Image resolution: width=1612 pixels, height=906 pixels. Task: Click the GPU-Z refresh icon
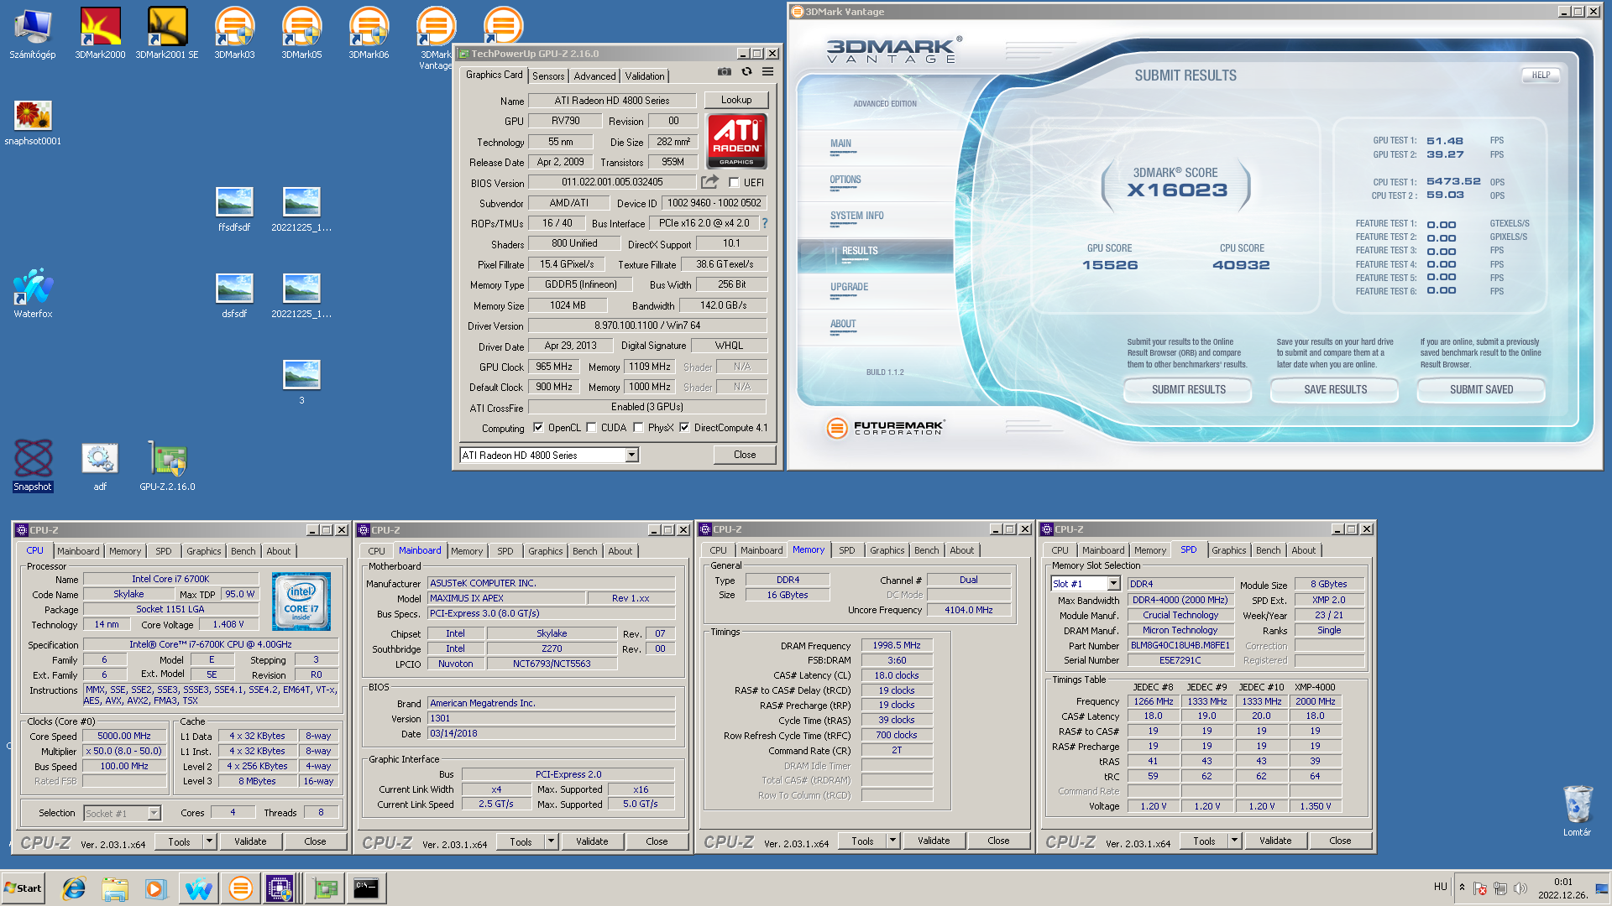tap(746, 72)
